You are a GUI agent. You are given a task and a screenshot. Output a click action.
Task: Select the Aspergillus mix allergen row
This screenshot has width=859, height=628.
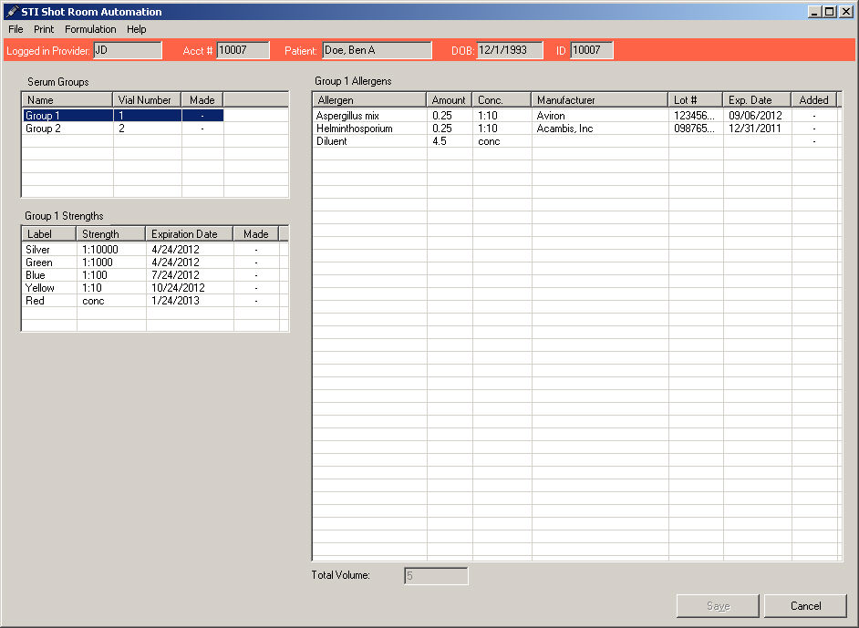347,116
